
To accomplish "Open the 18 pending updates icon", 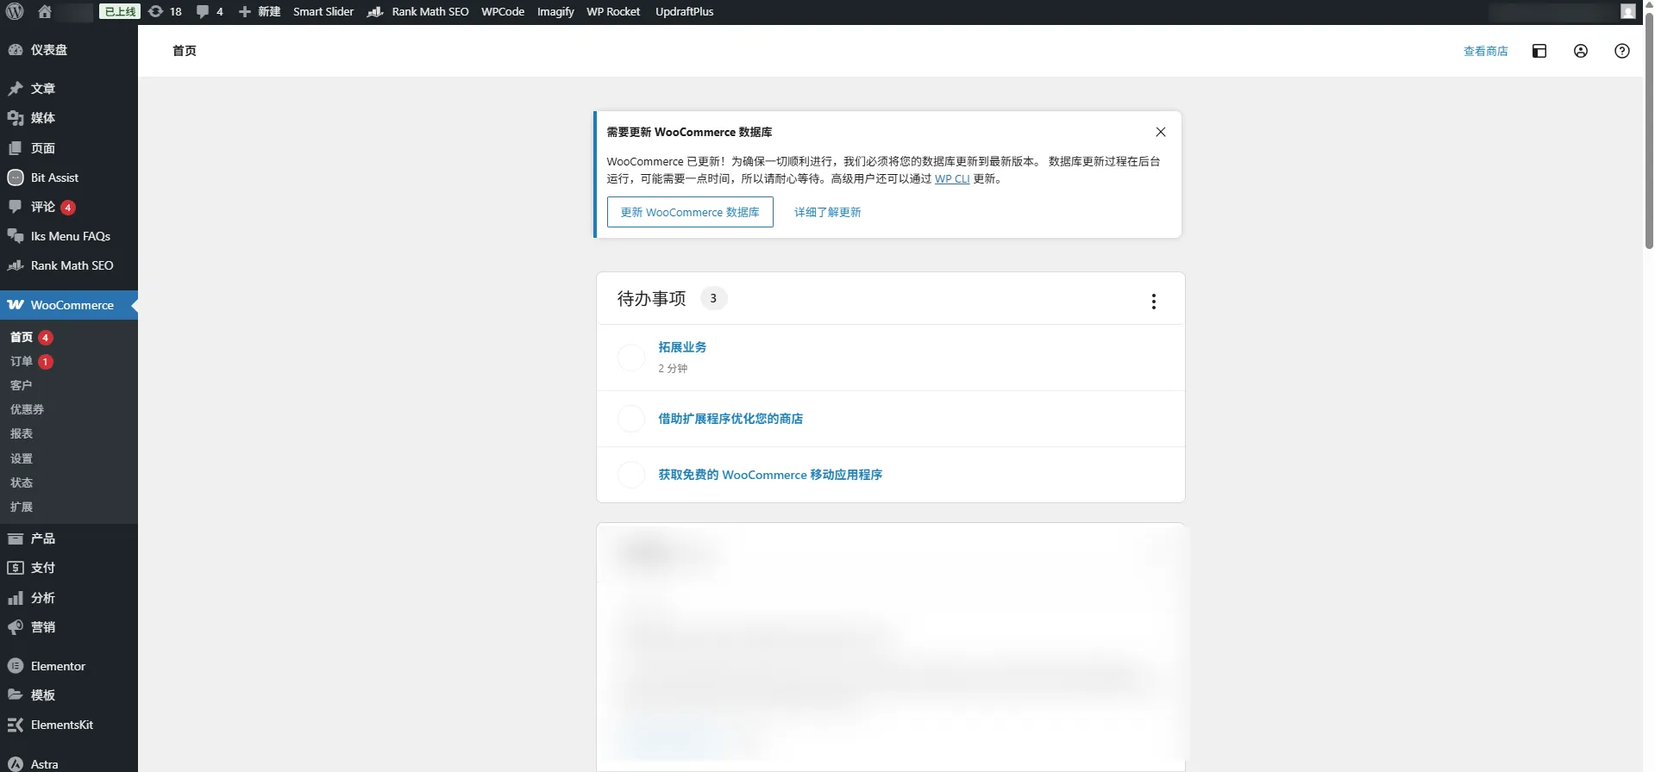I will point(165,12).
